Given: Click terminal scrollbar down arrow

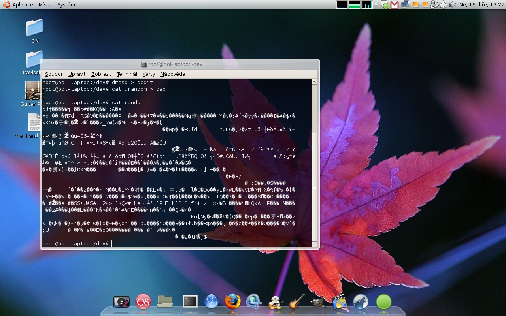Looking at the screenshot, I should coord(314,245).
